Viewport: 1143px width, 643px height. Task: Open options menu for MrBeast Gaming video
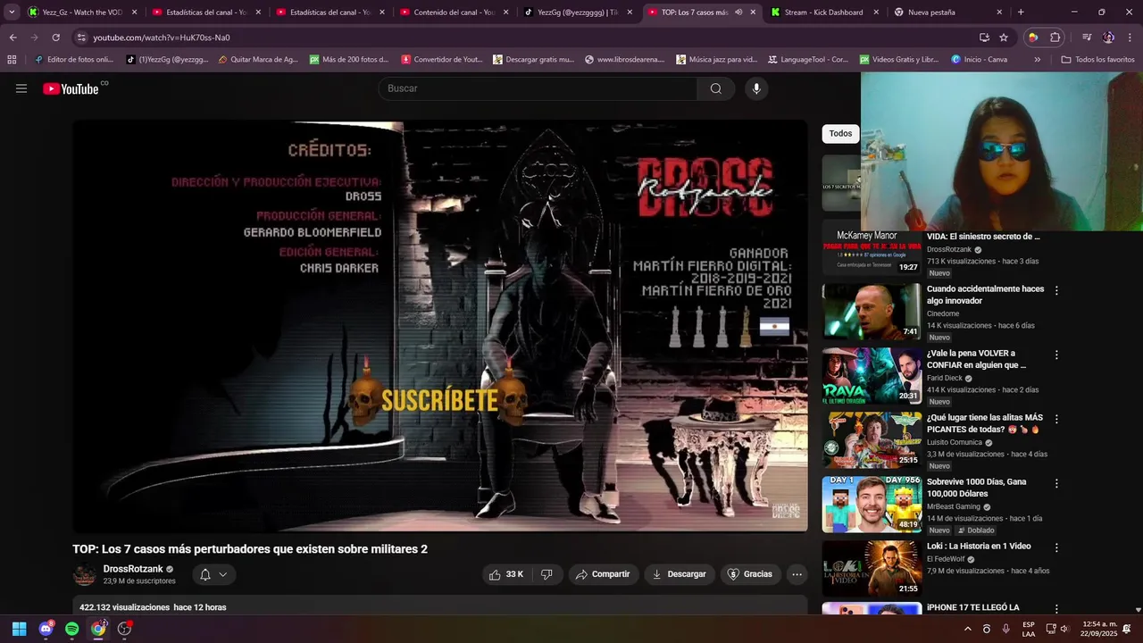(1056, 483)
